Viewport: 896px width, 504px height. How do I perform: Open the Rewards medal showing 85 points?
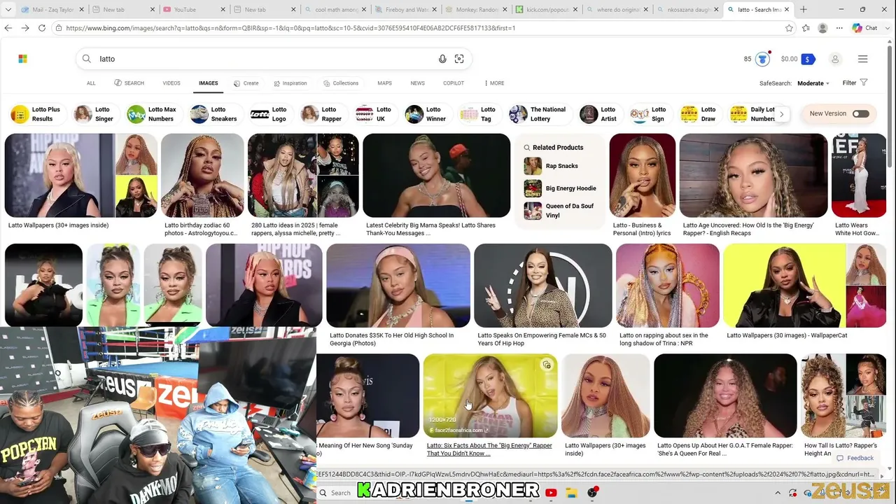click(762, 59)
